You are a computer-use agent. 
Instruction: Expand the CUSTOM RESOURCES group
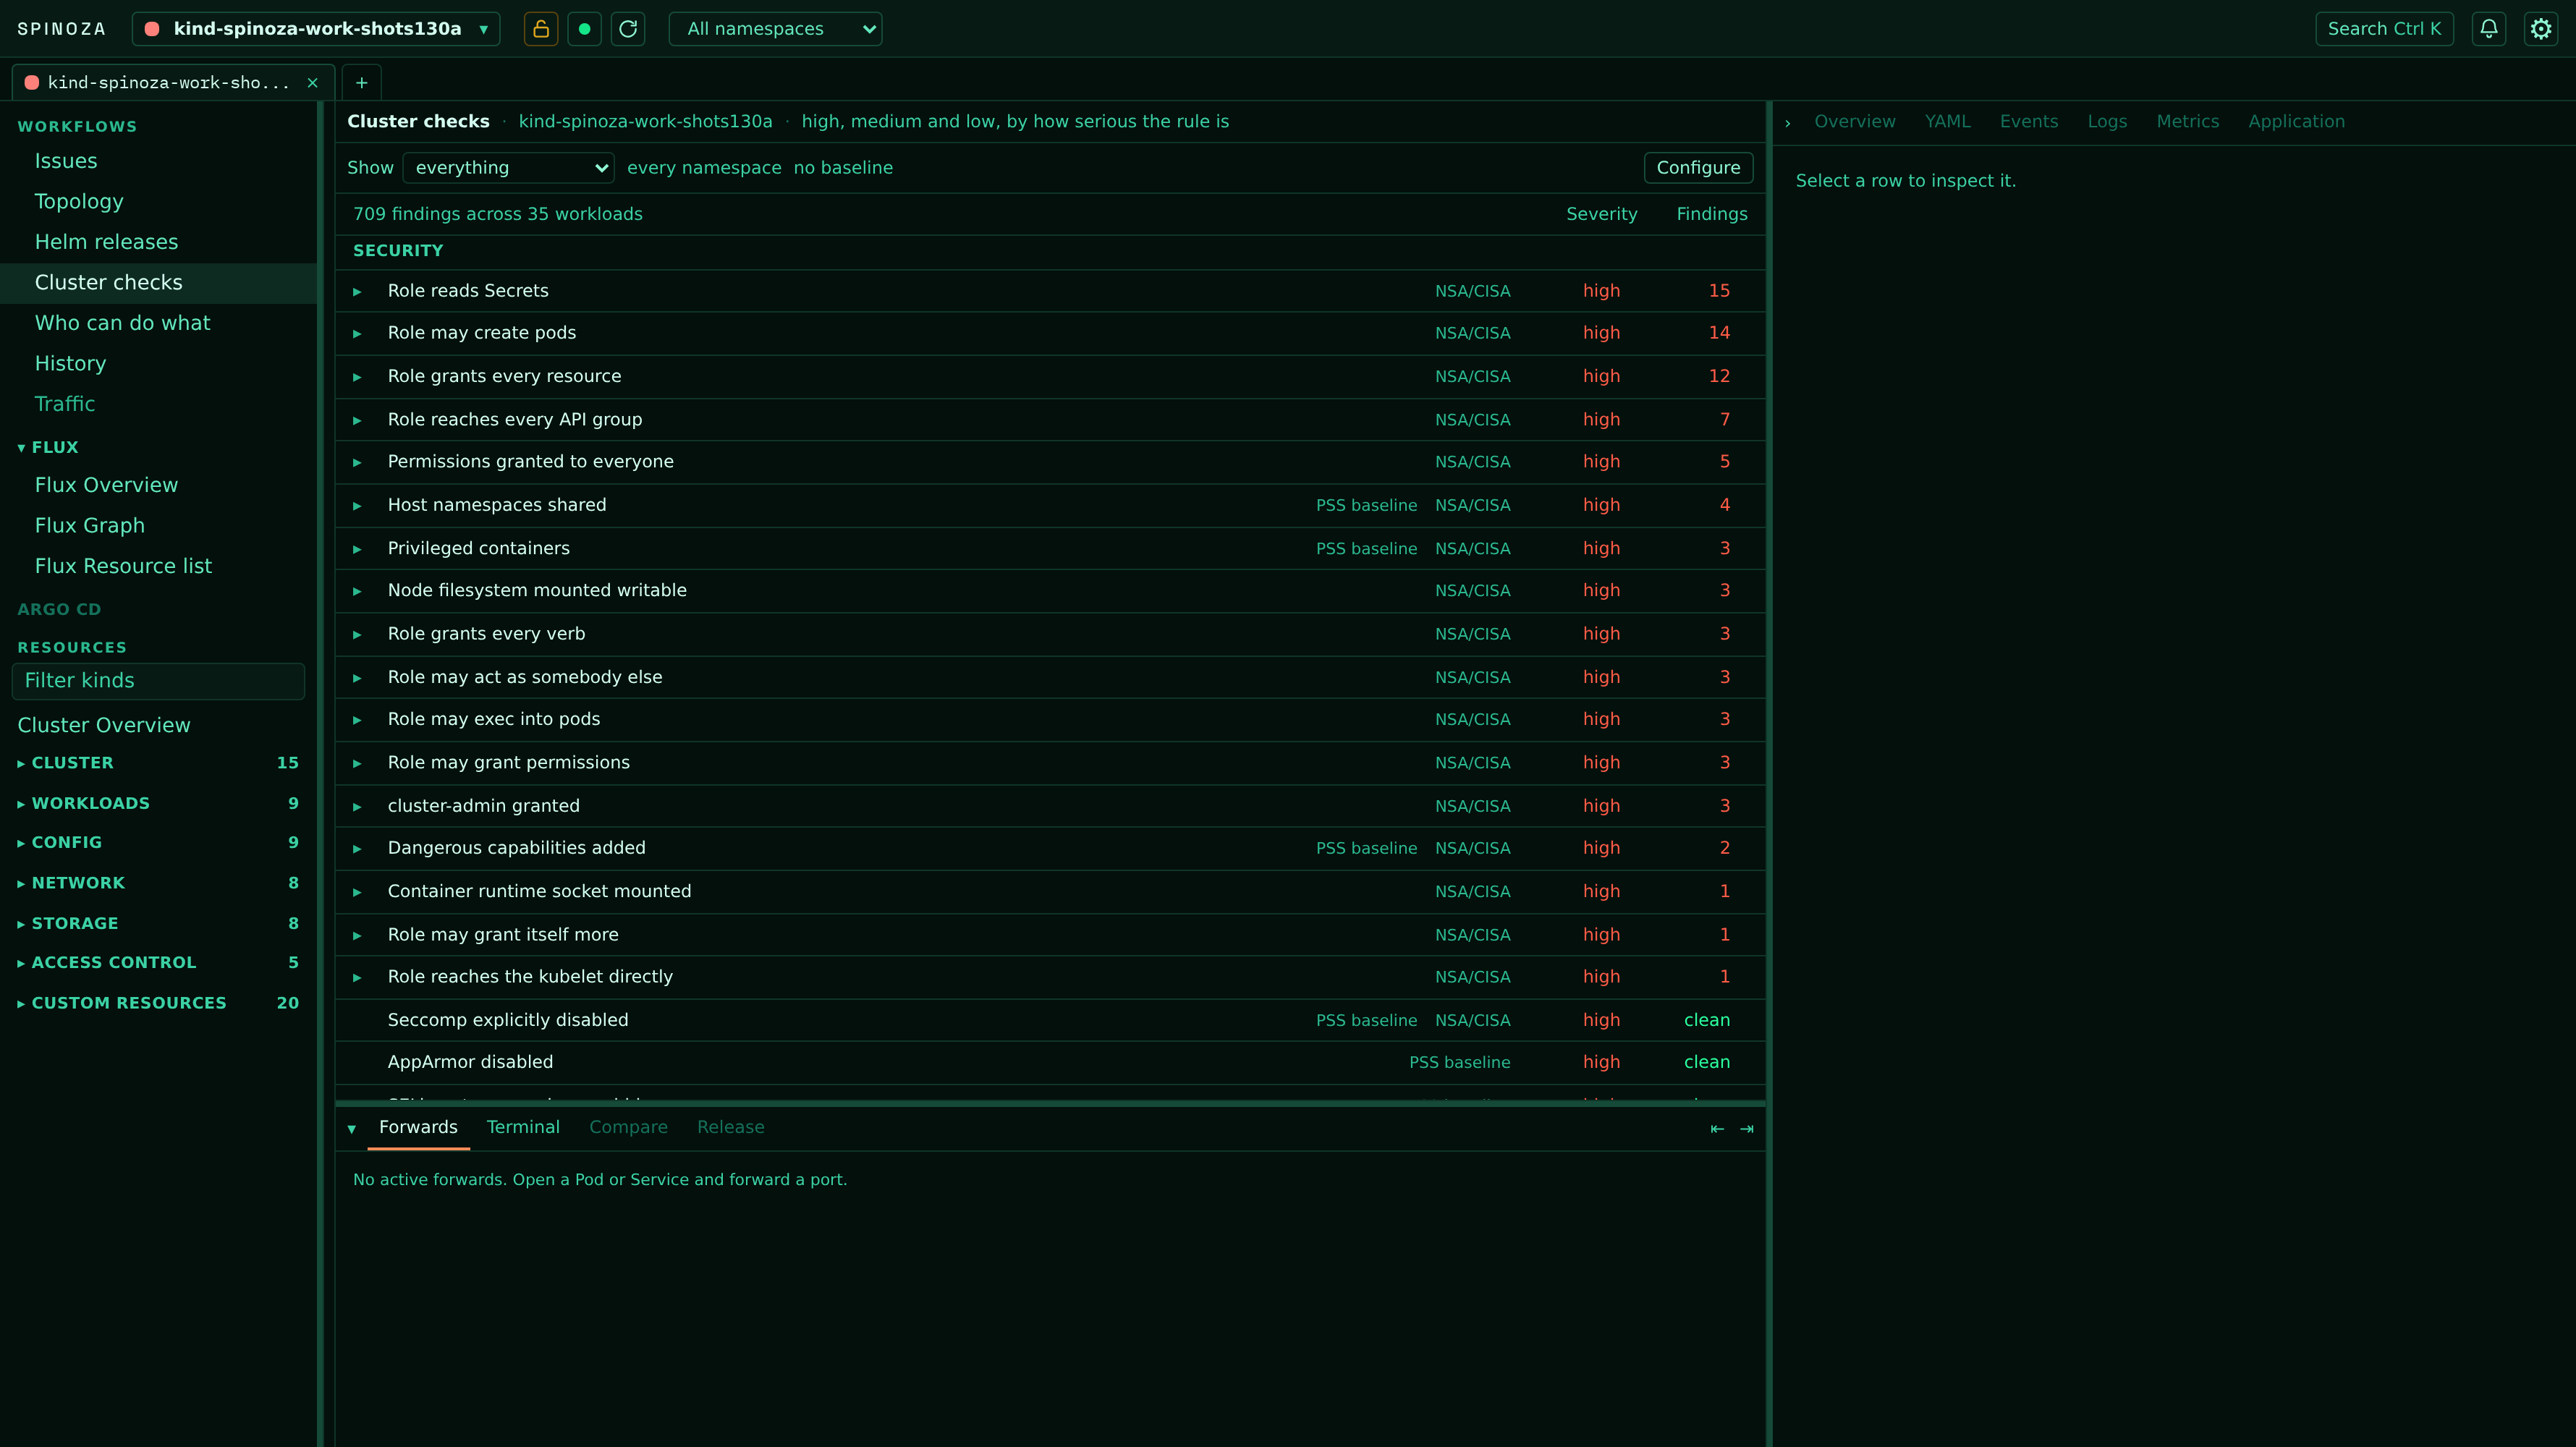pos(158,1003)
